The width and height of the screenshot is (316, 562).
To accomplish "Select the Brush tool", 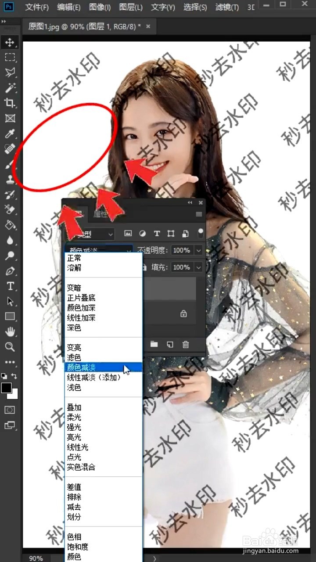I will 10,164.
